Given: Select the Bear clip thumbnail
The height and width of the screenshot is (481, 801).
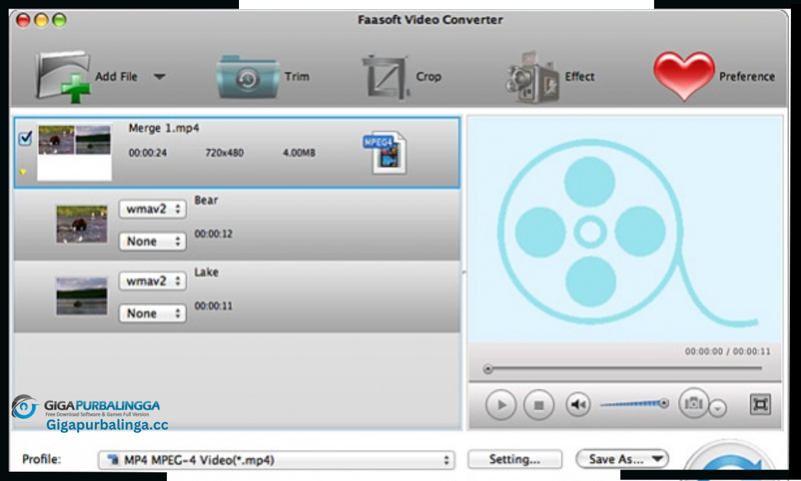Looking at the screenshot, I should click(81, 224).
